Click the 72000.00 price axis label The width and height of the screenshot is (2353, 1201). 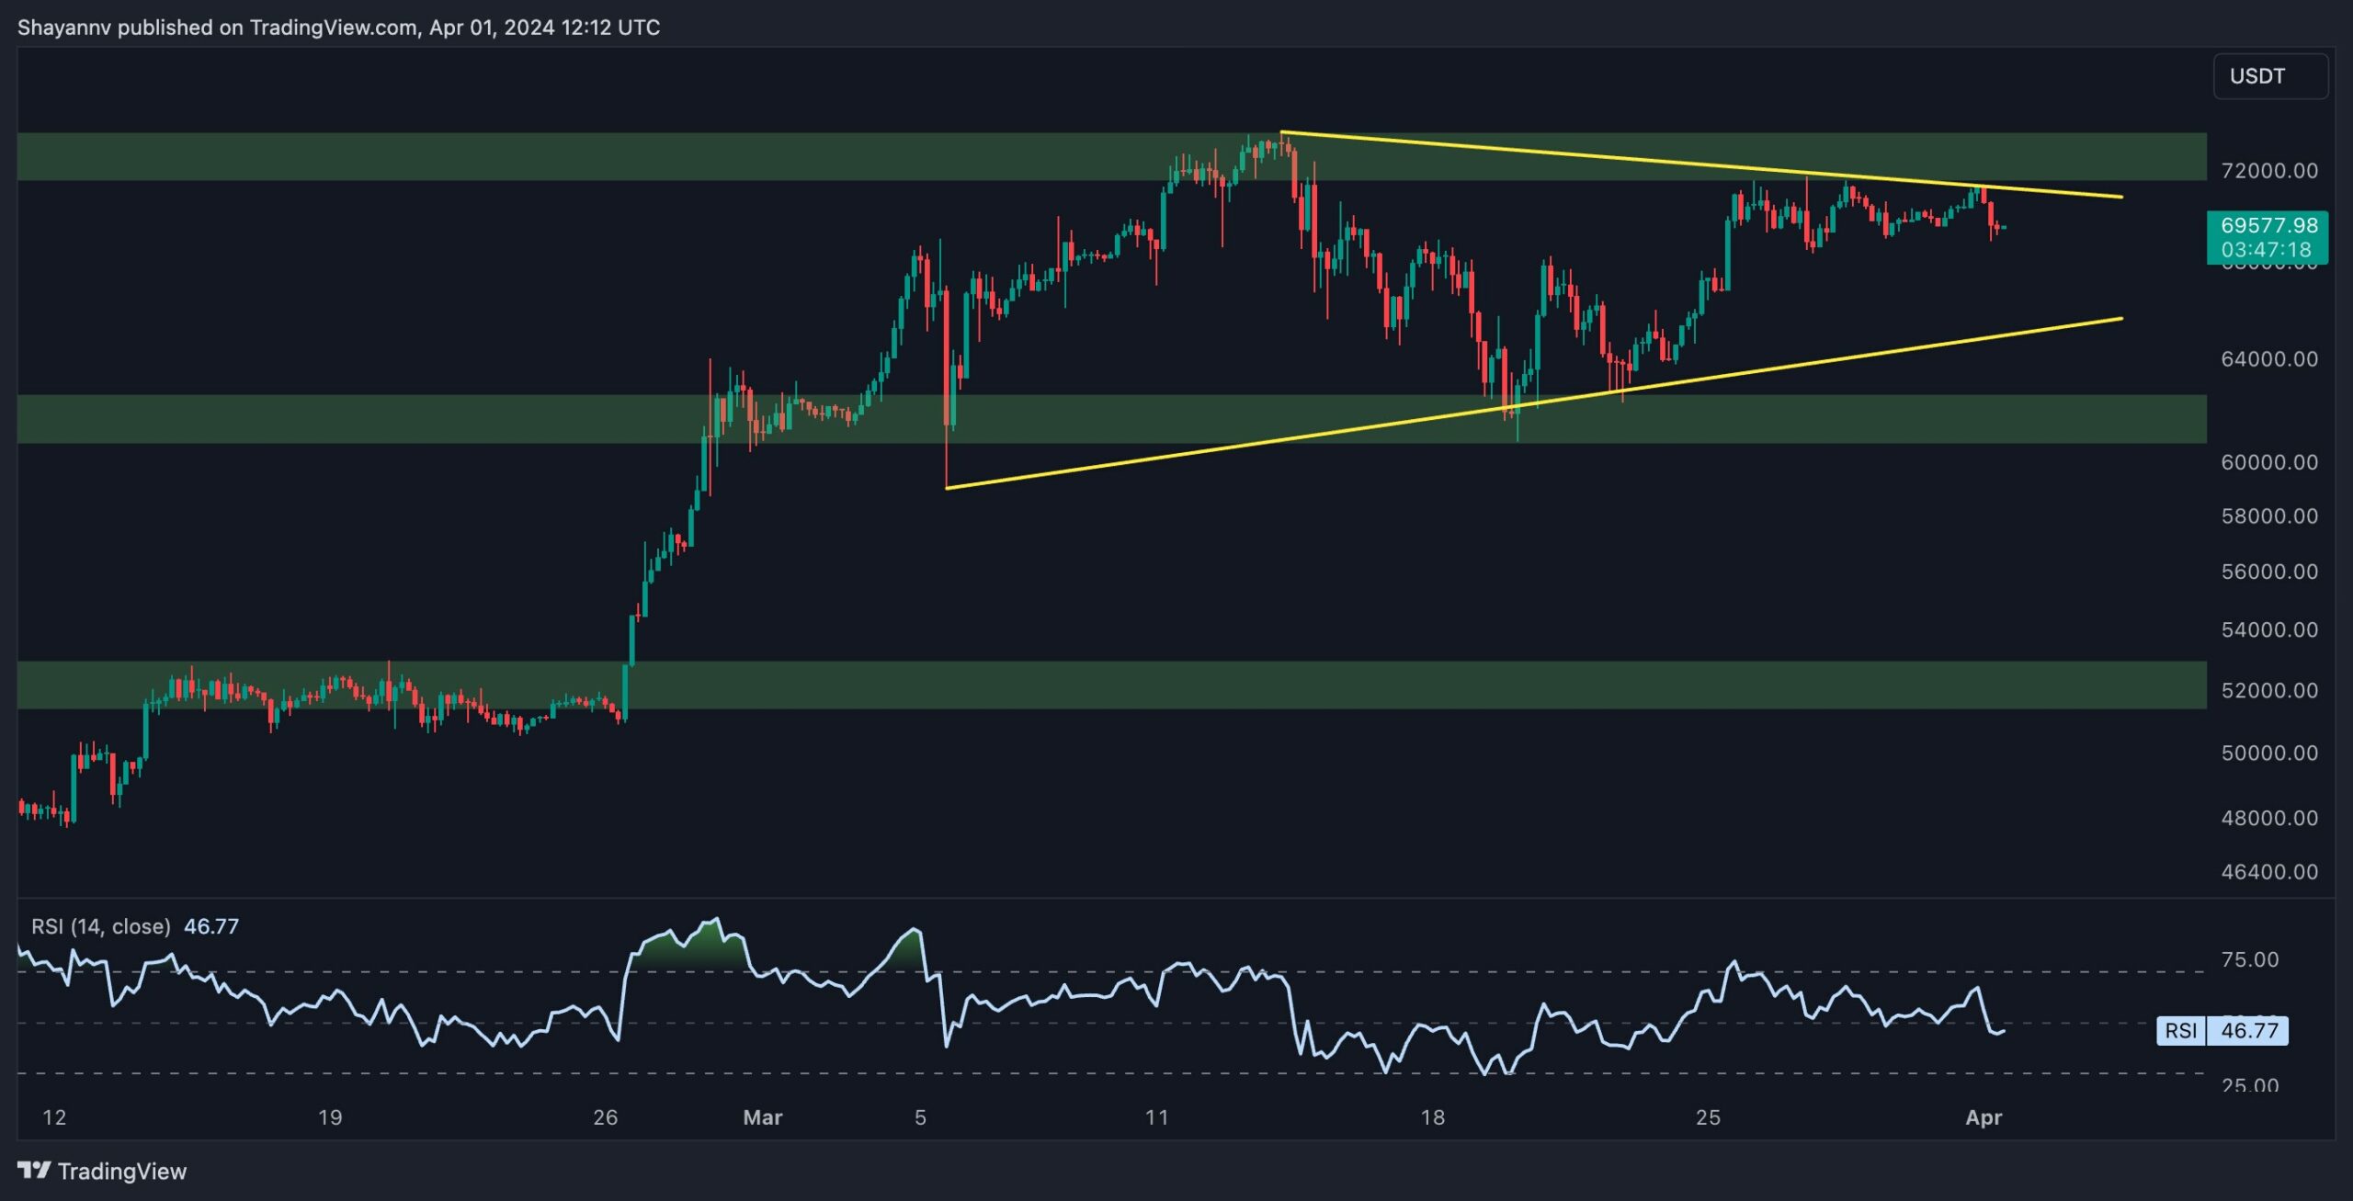[2268, 171]
